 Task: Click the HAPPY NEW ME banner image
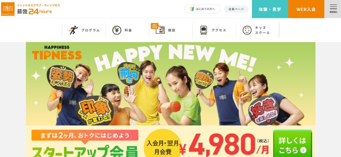(170, 84)
